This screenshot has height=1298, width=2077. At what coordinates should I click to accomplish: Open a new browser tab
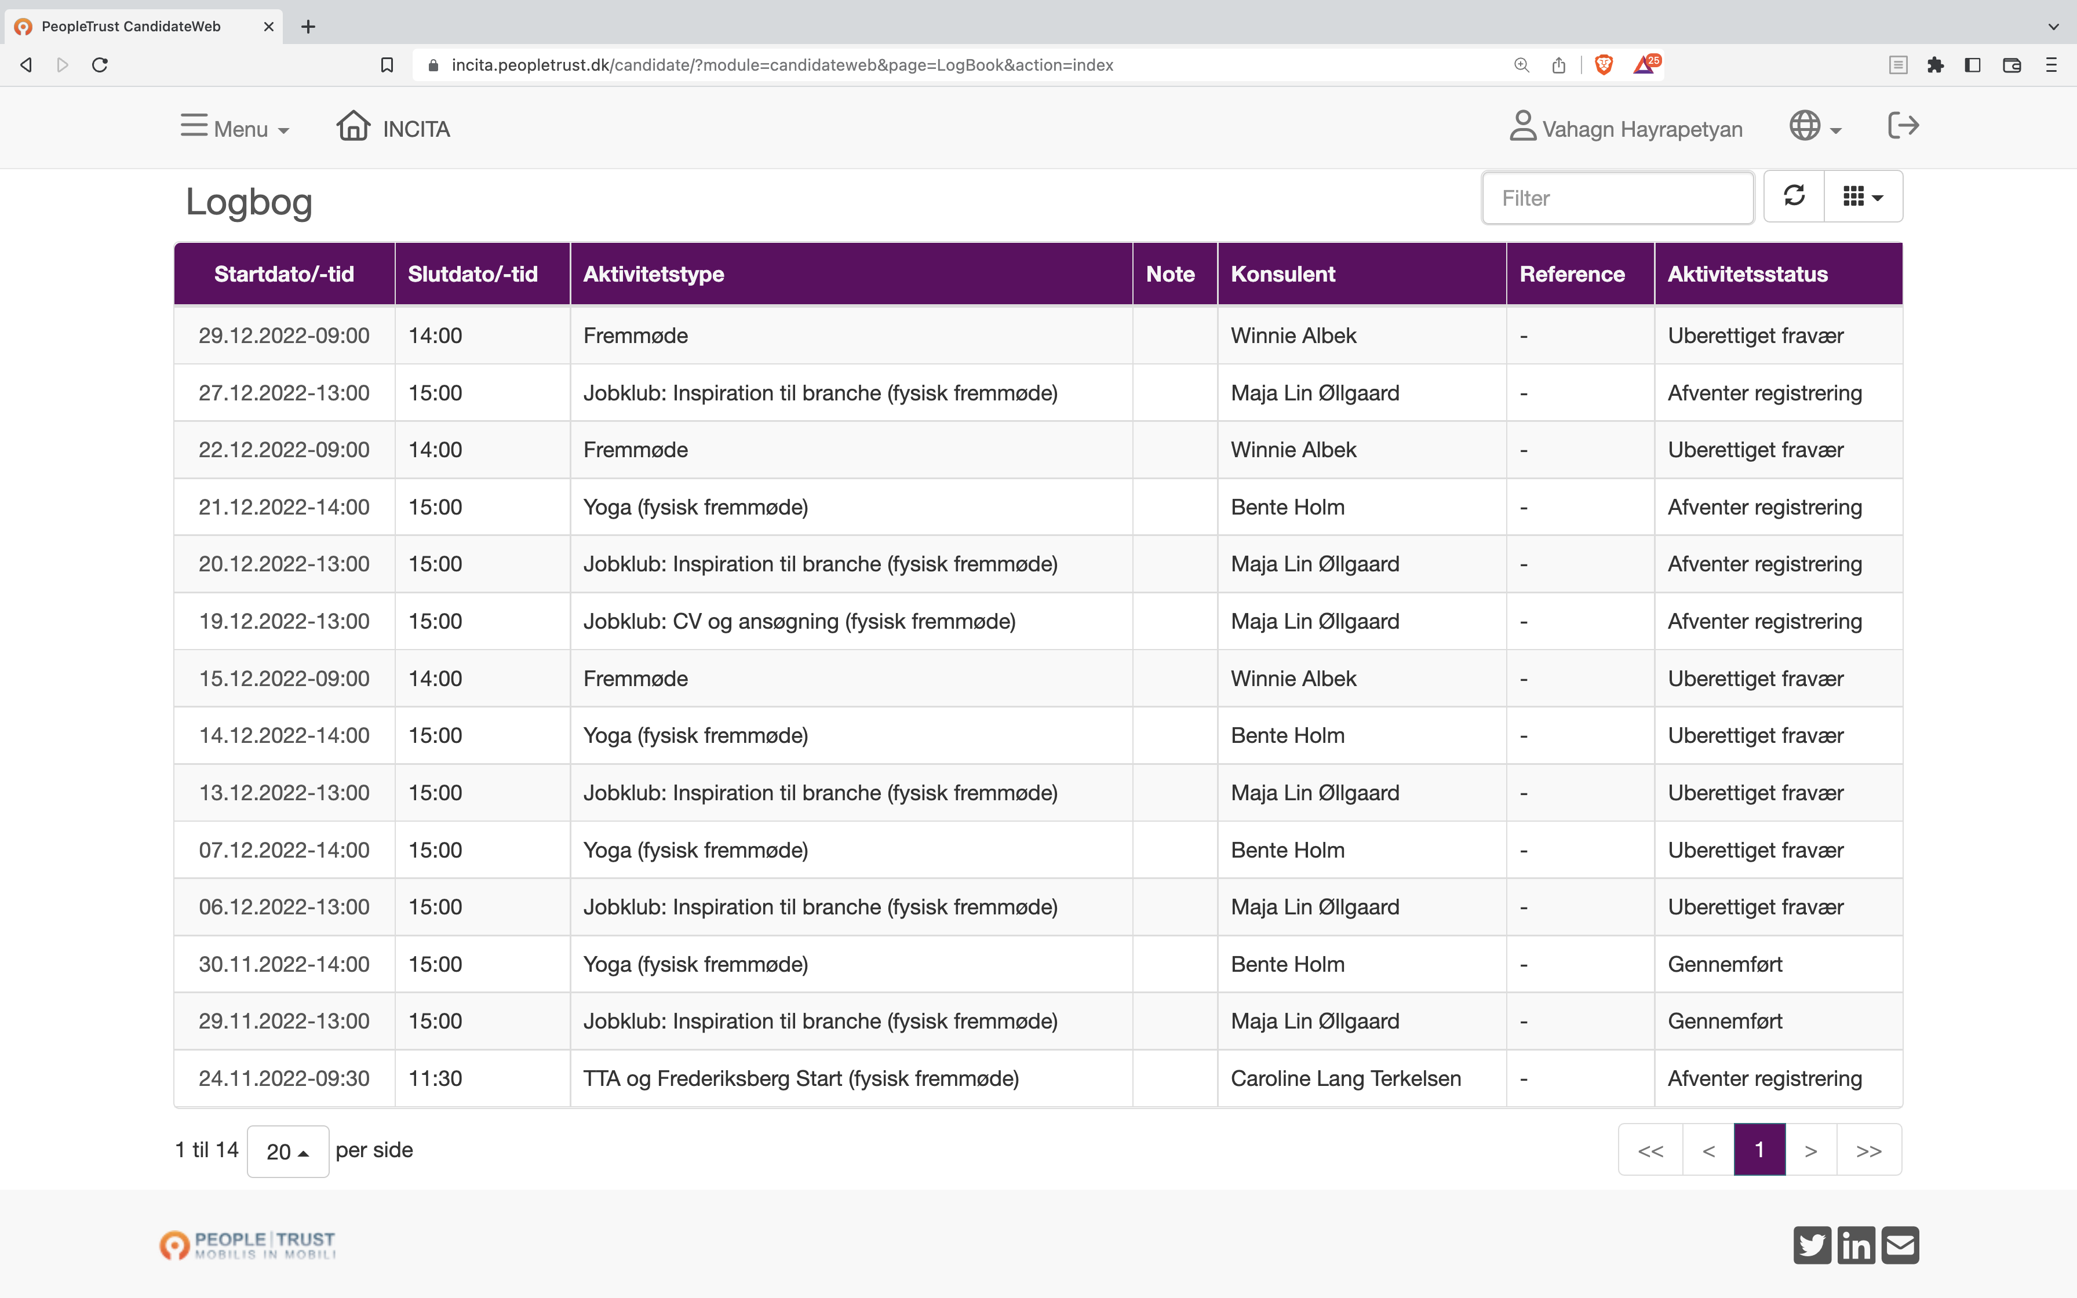click(308, 27)
